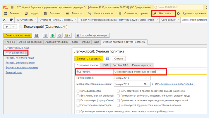Viewport: 209px width, 118px height.
Task: Enable Есть фармацевты checkbox
Action: [78, 91]
